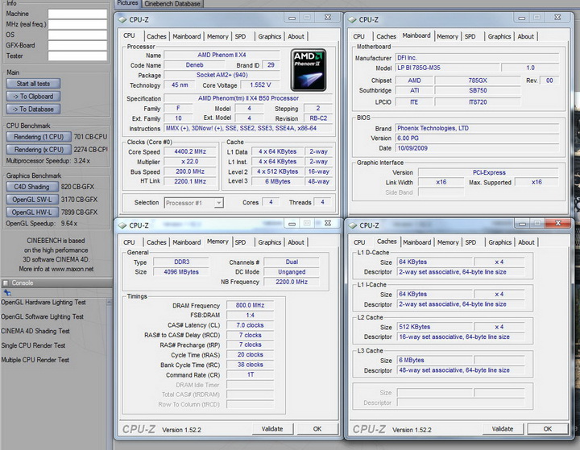The image size is (580, 450).
Task: Click the OS input field
Action: (77, 35)
